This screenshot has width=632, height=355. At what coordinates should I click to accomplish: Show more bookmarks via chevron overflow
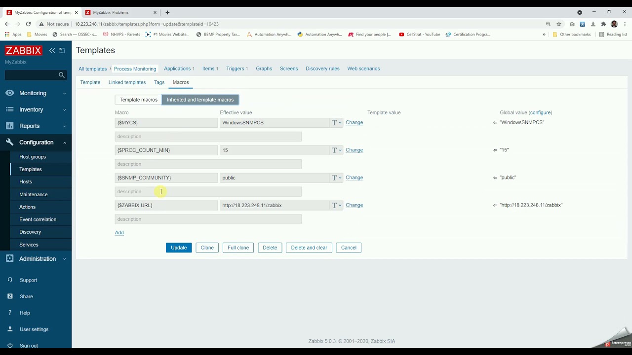tap(544, 35)
